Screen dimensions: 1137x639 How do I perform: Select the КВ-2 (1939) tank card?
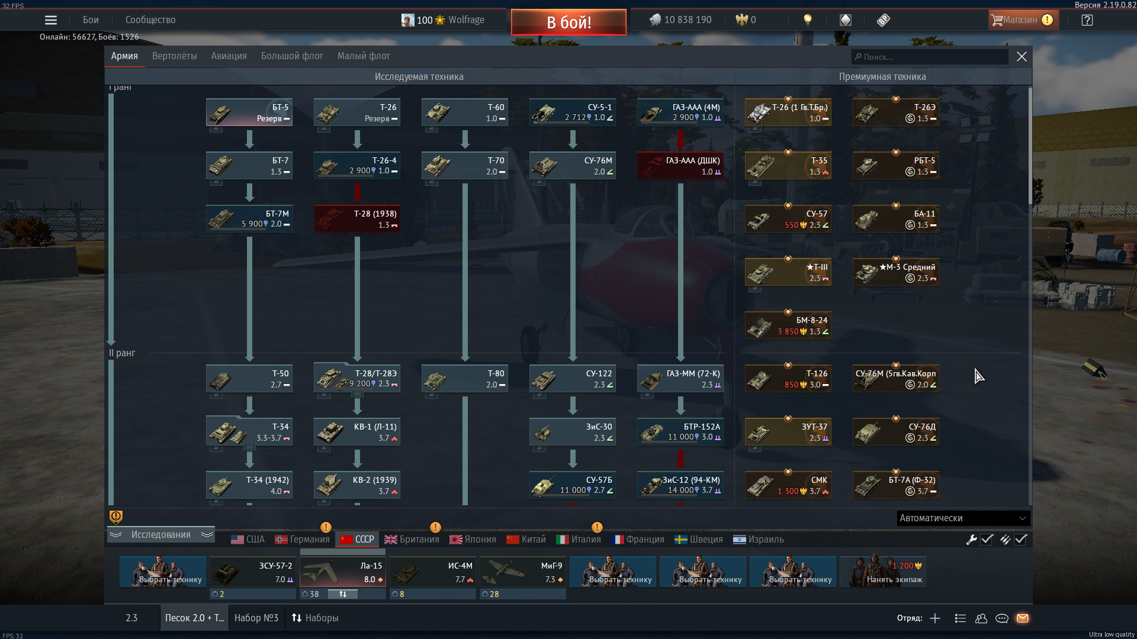357,485
